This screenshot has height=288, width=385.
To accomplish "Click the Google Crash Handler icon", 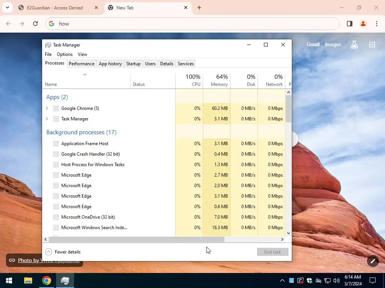I will coord(56,154).
